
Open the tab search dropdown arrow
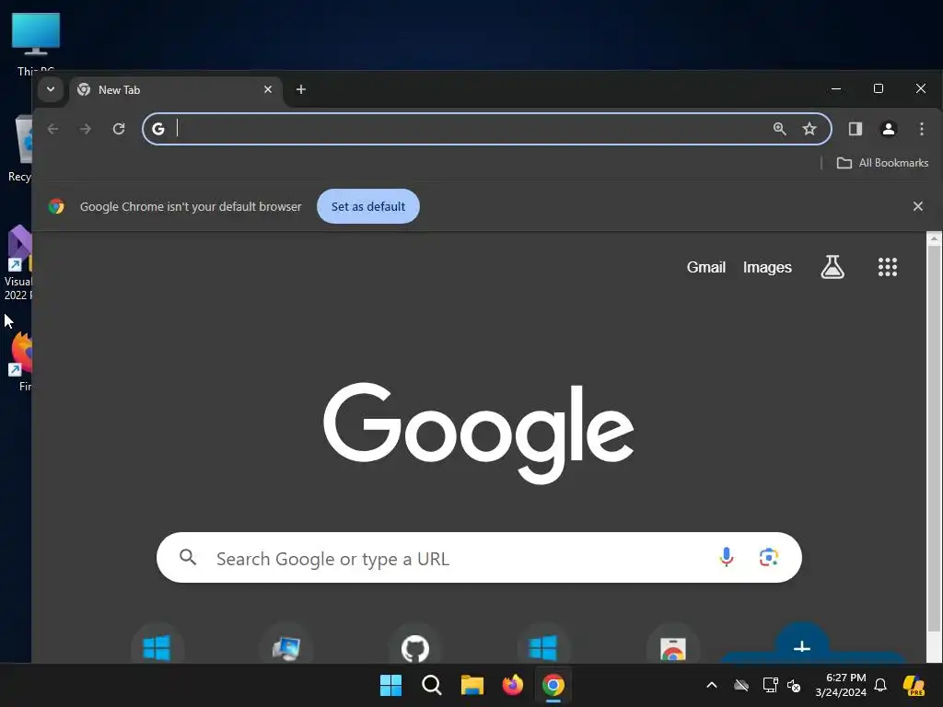(51, 89)
